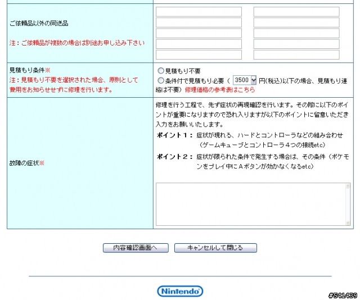Focus third right-column 同送品 input field
360x300 pixels.
[296, 33]
